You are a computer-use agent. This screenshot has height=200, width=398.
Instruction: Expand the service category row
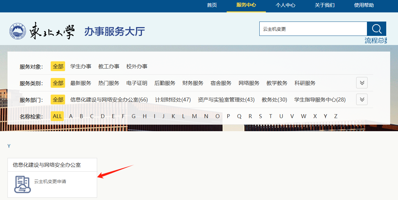(362, 83)
